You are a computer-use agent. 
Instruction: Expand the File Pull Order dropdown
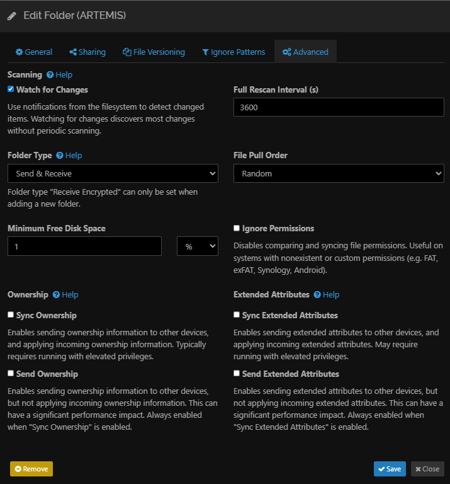[x=339, y=173]
